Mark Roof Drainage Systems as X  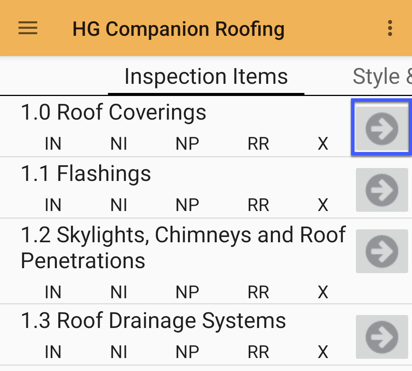323,352
